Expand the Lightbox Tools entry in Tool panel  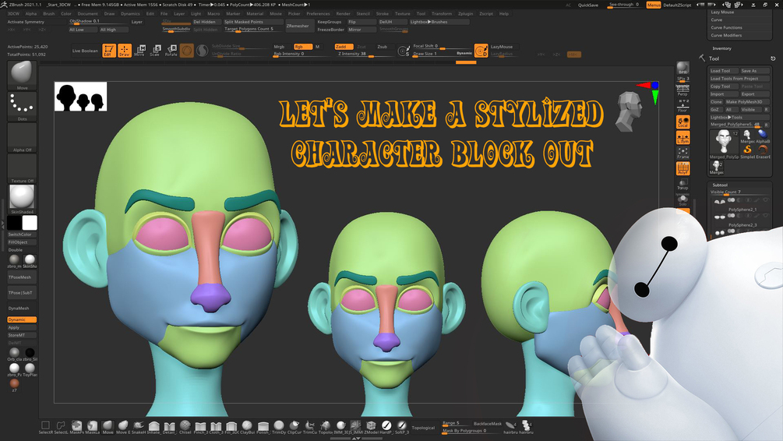pos(739,117)
